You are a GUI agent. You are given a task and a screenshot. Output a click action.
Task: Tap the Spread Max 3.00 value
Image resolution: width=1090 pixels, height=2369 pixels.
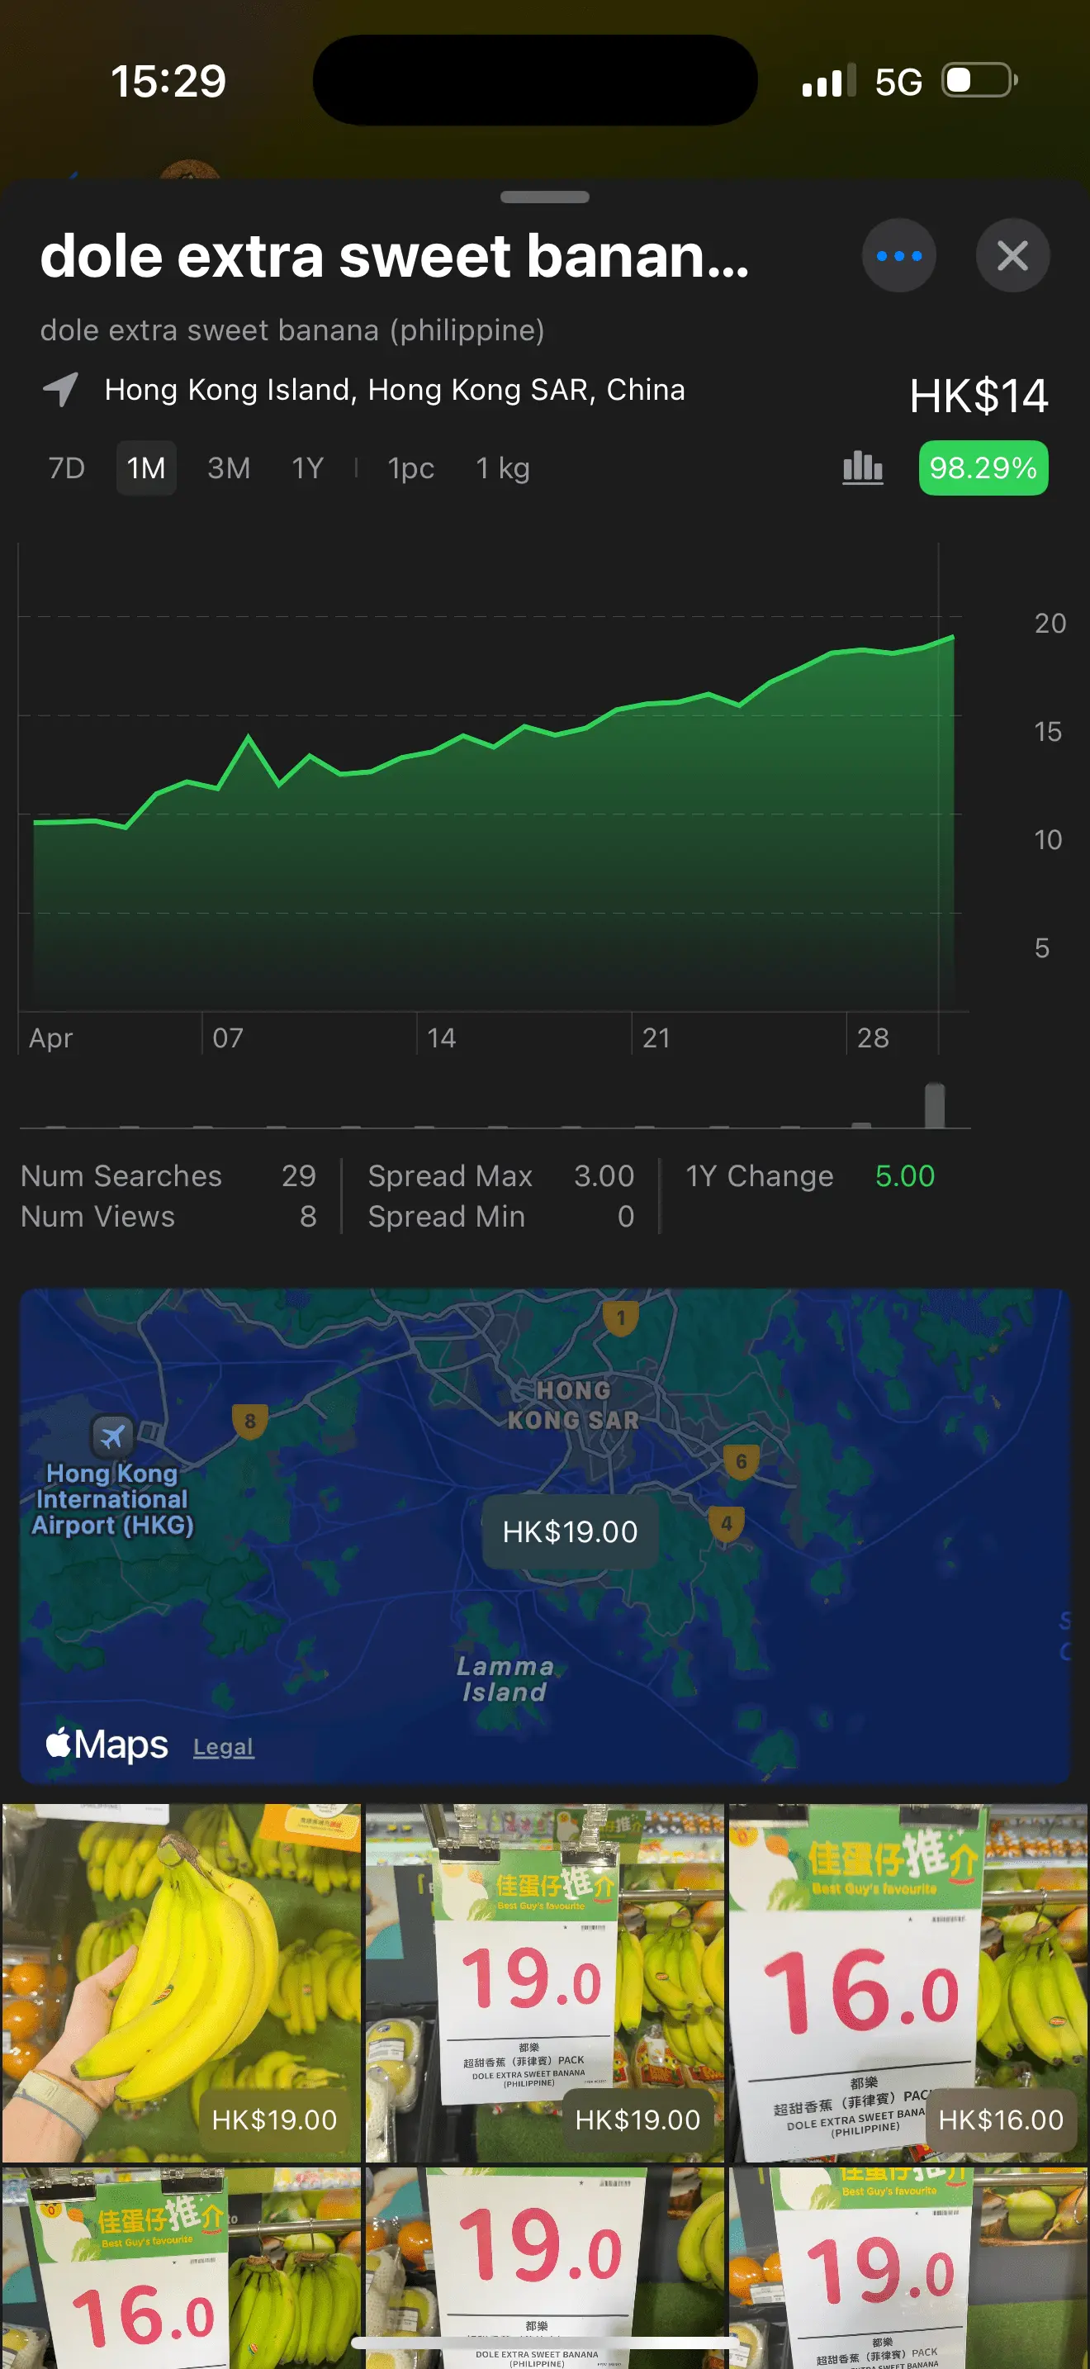(x=604, y=1175)
